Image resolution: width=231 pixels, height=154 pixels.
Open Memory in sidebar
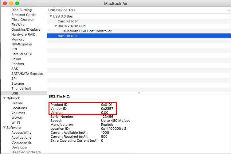(18, 39)
